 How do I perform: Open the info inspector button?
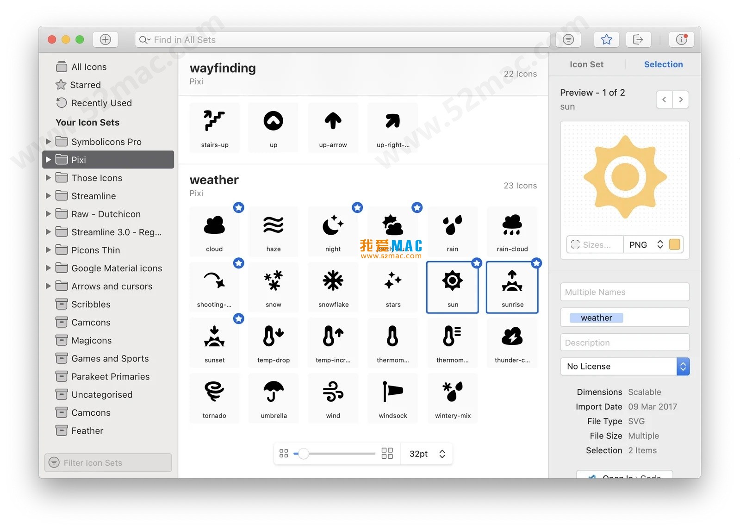pyautogui.click(x=681, y=39)
